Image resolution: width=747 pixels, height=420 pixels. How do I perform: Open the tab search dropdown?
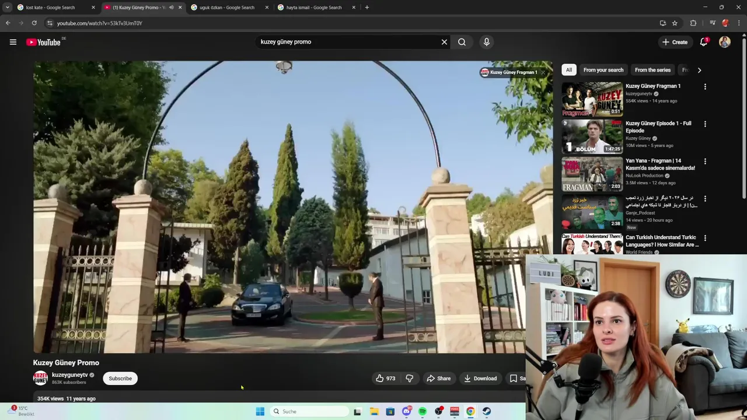pyautogui.click(x=7, y=8)
